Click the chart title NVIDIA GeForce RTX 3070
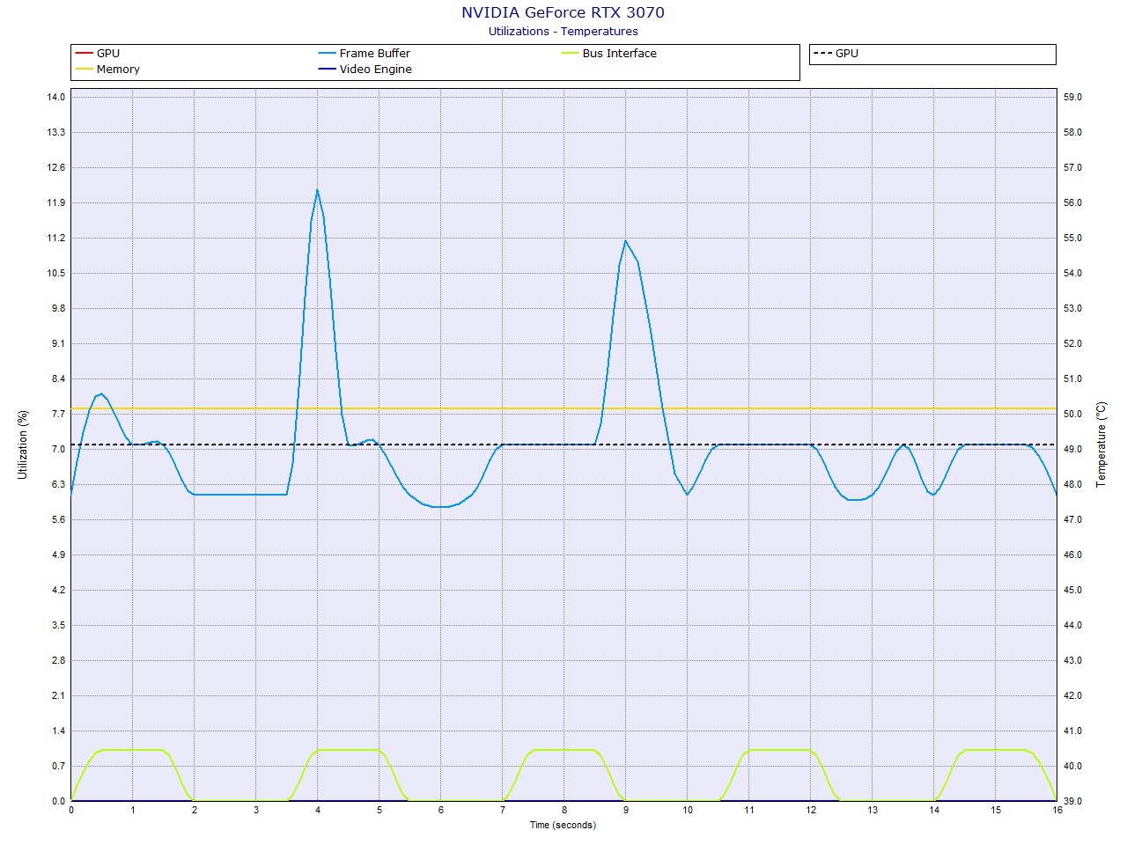 563,12
